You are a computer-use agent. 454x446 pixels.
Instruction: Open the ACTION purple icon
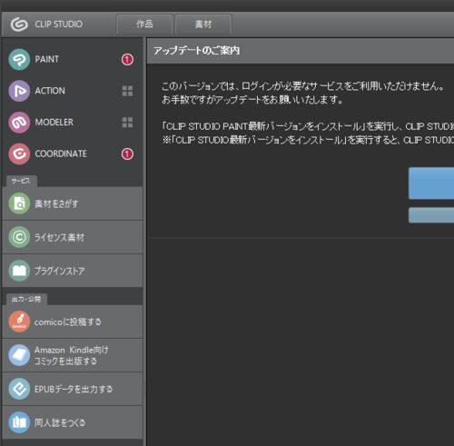tap(19, 91)
